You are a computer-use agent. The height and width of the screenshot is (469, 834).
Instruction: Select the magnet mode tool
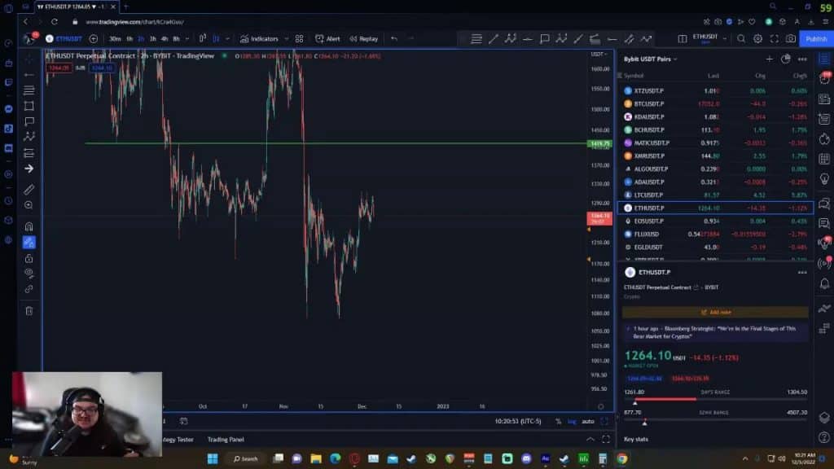pos(29,226)
